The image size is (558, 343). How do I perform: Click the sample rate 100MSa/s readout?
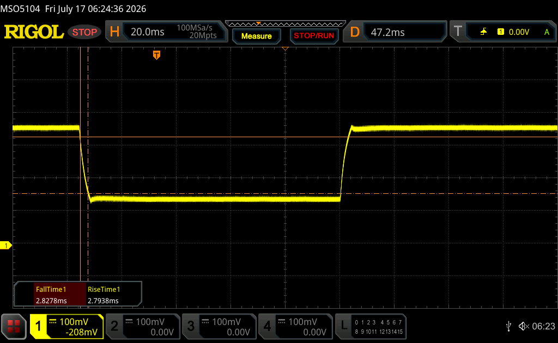(195, 28)
